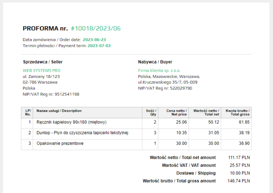This screenshot has height=193, width=273.
Task: Click total gross 61.65 in Ręcznik row
Action: point(244,122)
